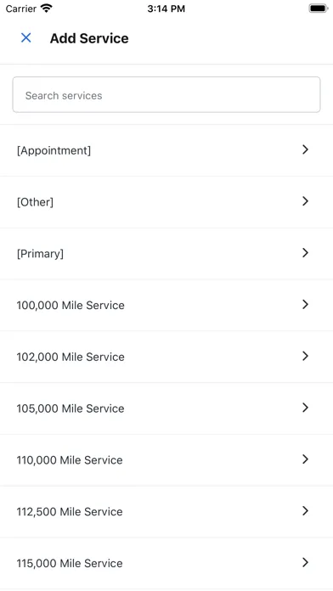
Task: Choose 115,000 Mile Service
Action: (x=166, y=564)
